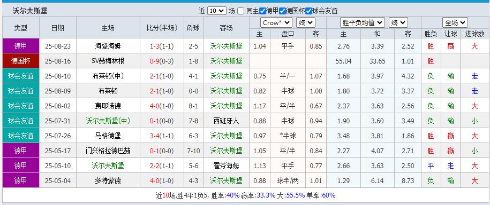
Task: Click the 0-9(0-3) score cell
Action: (x=162, y=61)
